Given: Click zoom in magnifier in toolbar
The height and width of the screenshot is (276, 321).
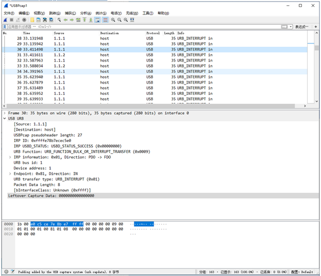Looking at the screenshot, I should pyautogui.click(x=113, y=20).
